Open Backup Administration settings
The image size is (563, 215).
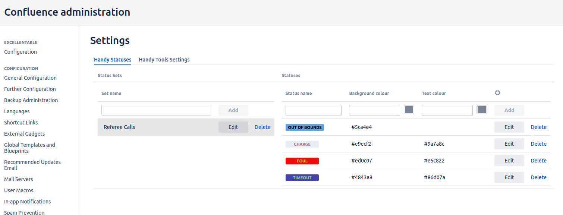point(31,100)
